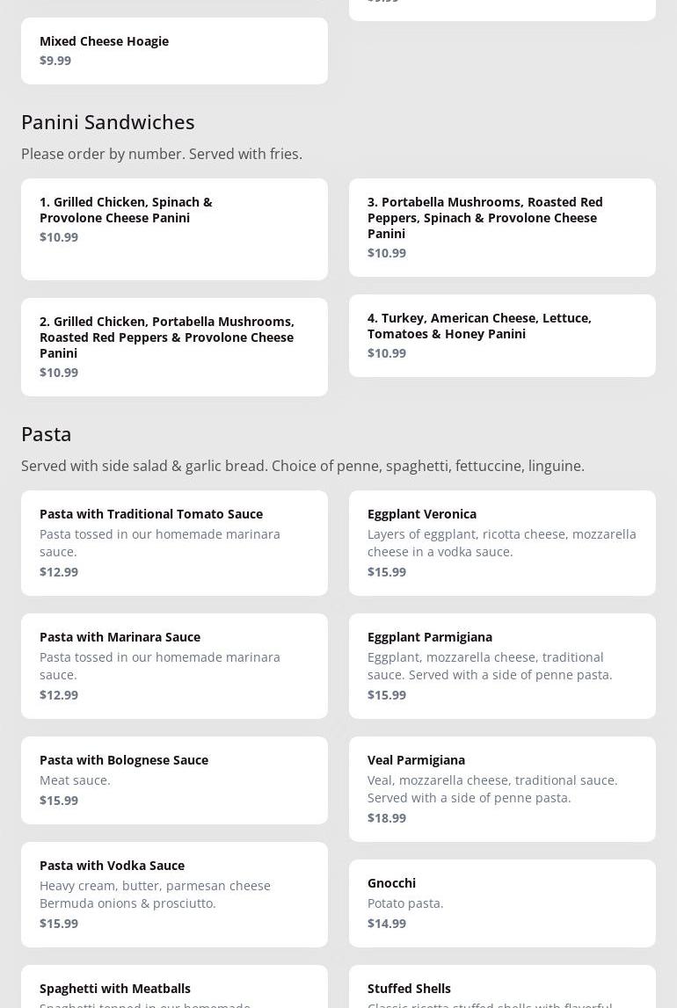Open the Stuffed Shells item
Viewport: 677px width, 1008px height.
point(409,988)
